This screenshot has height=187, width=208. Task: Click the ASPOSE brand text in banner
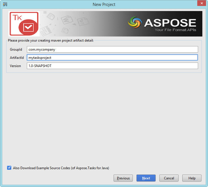coord(170,23)
